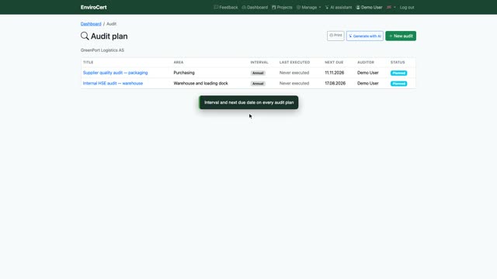Go to Dashboard in top navigation
Viewport: 497px width, 279px height.
255,7
